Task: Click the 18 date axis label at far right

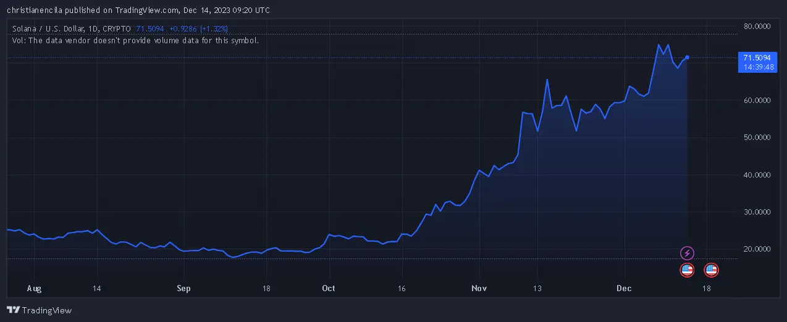Action: point(707,288)
